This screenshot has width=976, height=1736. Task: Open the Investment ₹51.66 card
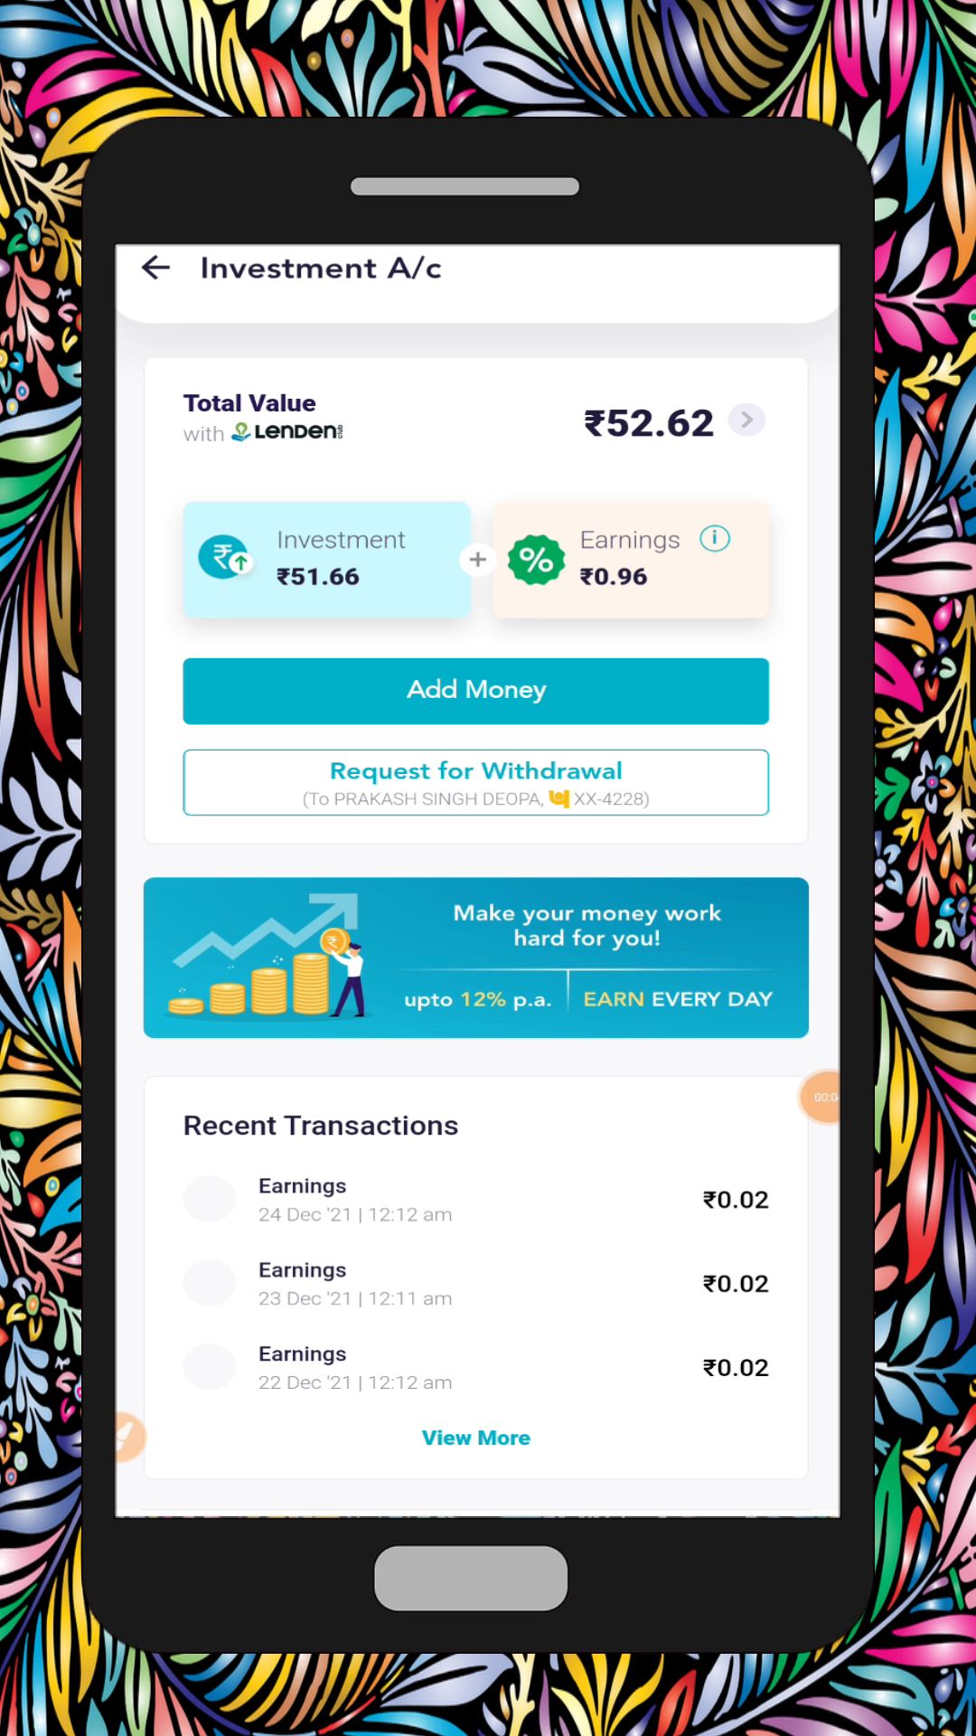click(327, 560)
